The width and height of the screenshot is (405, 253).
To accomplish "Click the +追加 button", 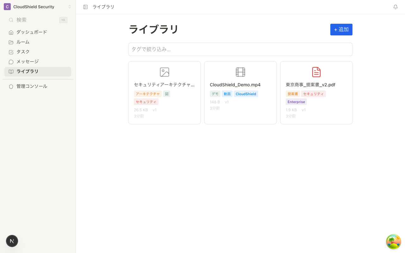I will [x=341, y=29].
